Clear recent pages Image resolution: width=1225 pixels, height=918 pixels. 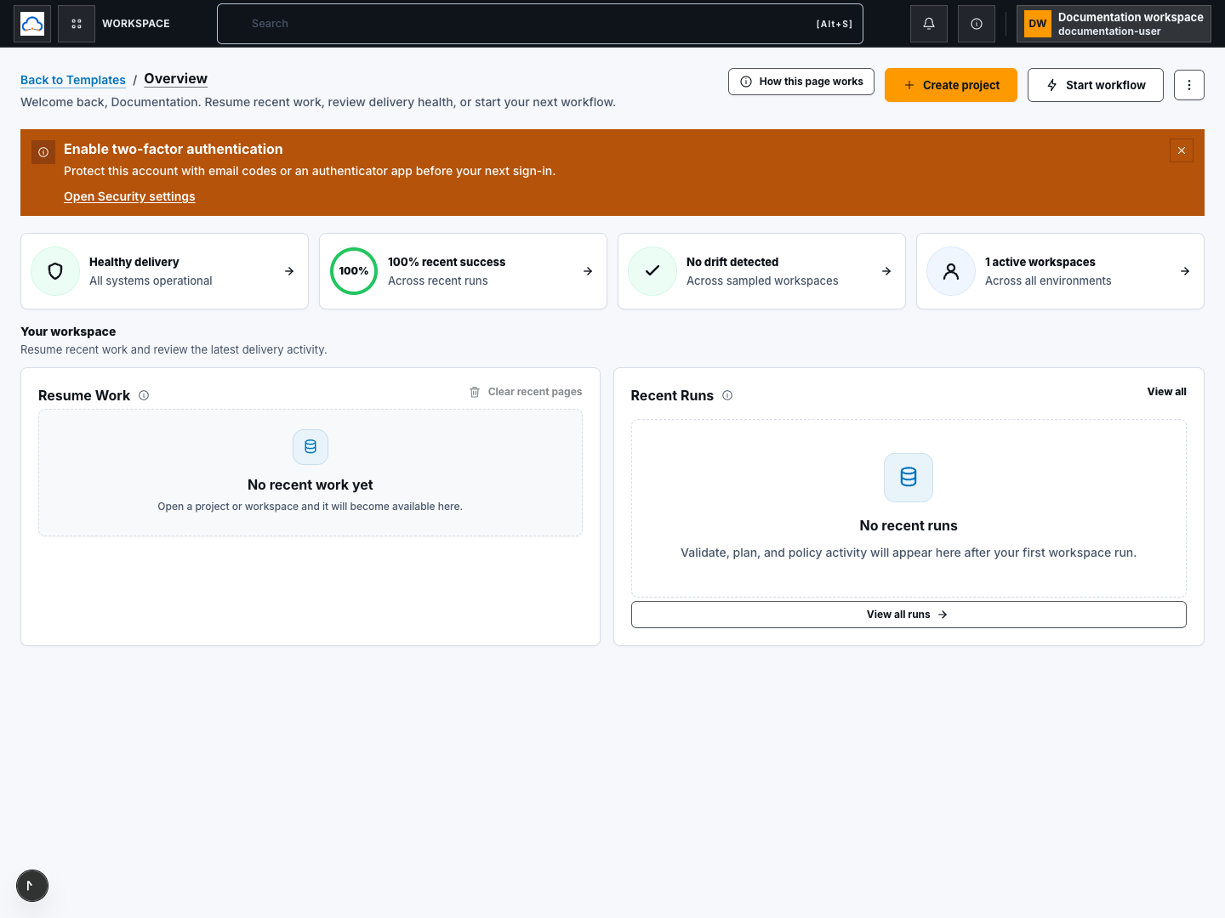coord(526,392)
